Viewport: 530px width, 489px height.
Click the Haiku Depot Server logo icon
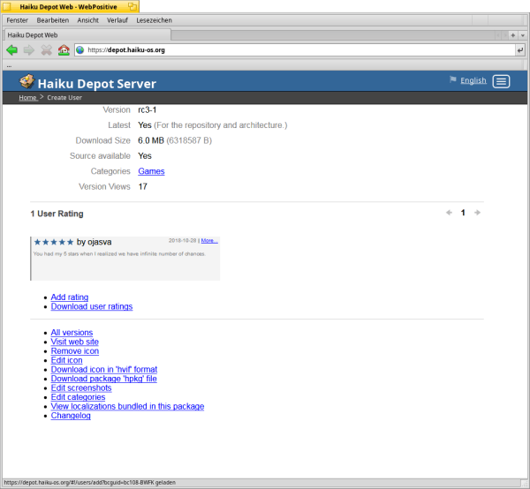tap(27, 83)
